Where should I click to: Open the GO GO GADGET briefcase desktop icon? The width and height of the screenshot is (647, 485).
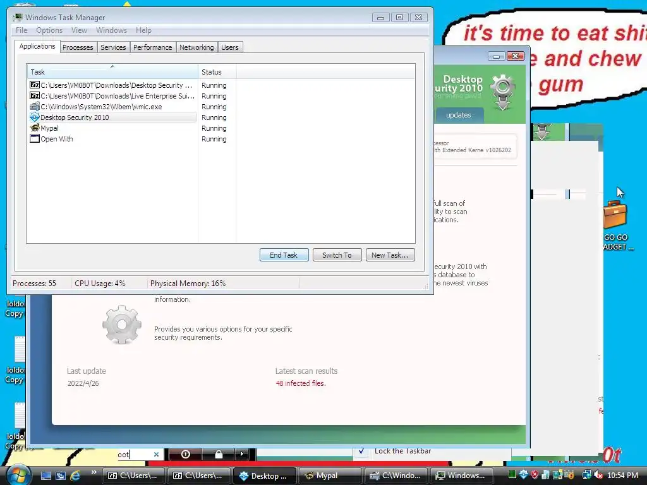coord(615,215)
